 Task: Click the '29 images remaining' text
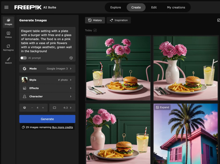click(39, 127)
